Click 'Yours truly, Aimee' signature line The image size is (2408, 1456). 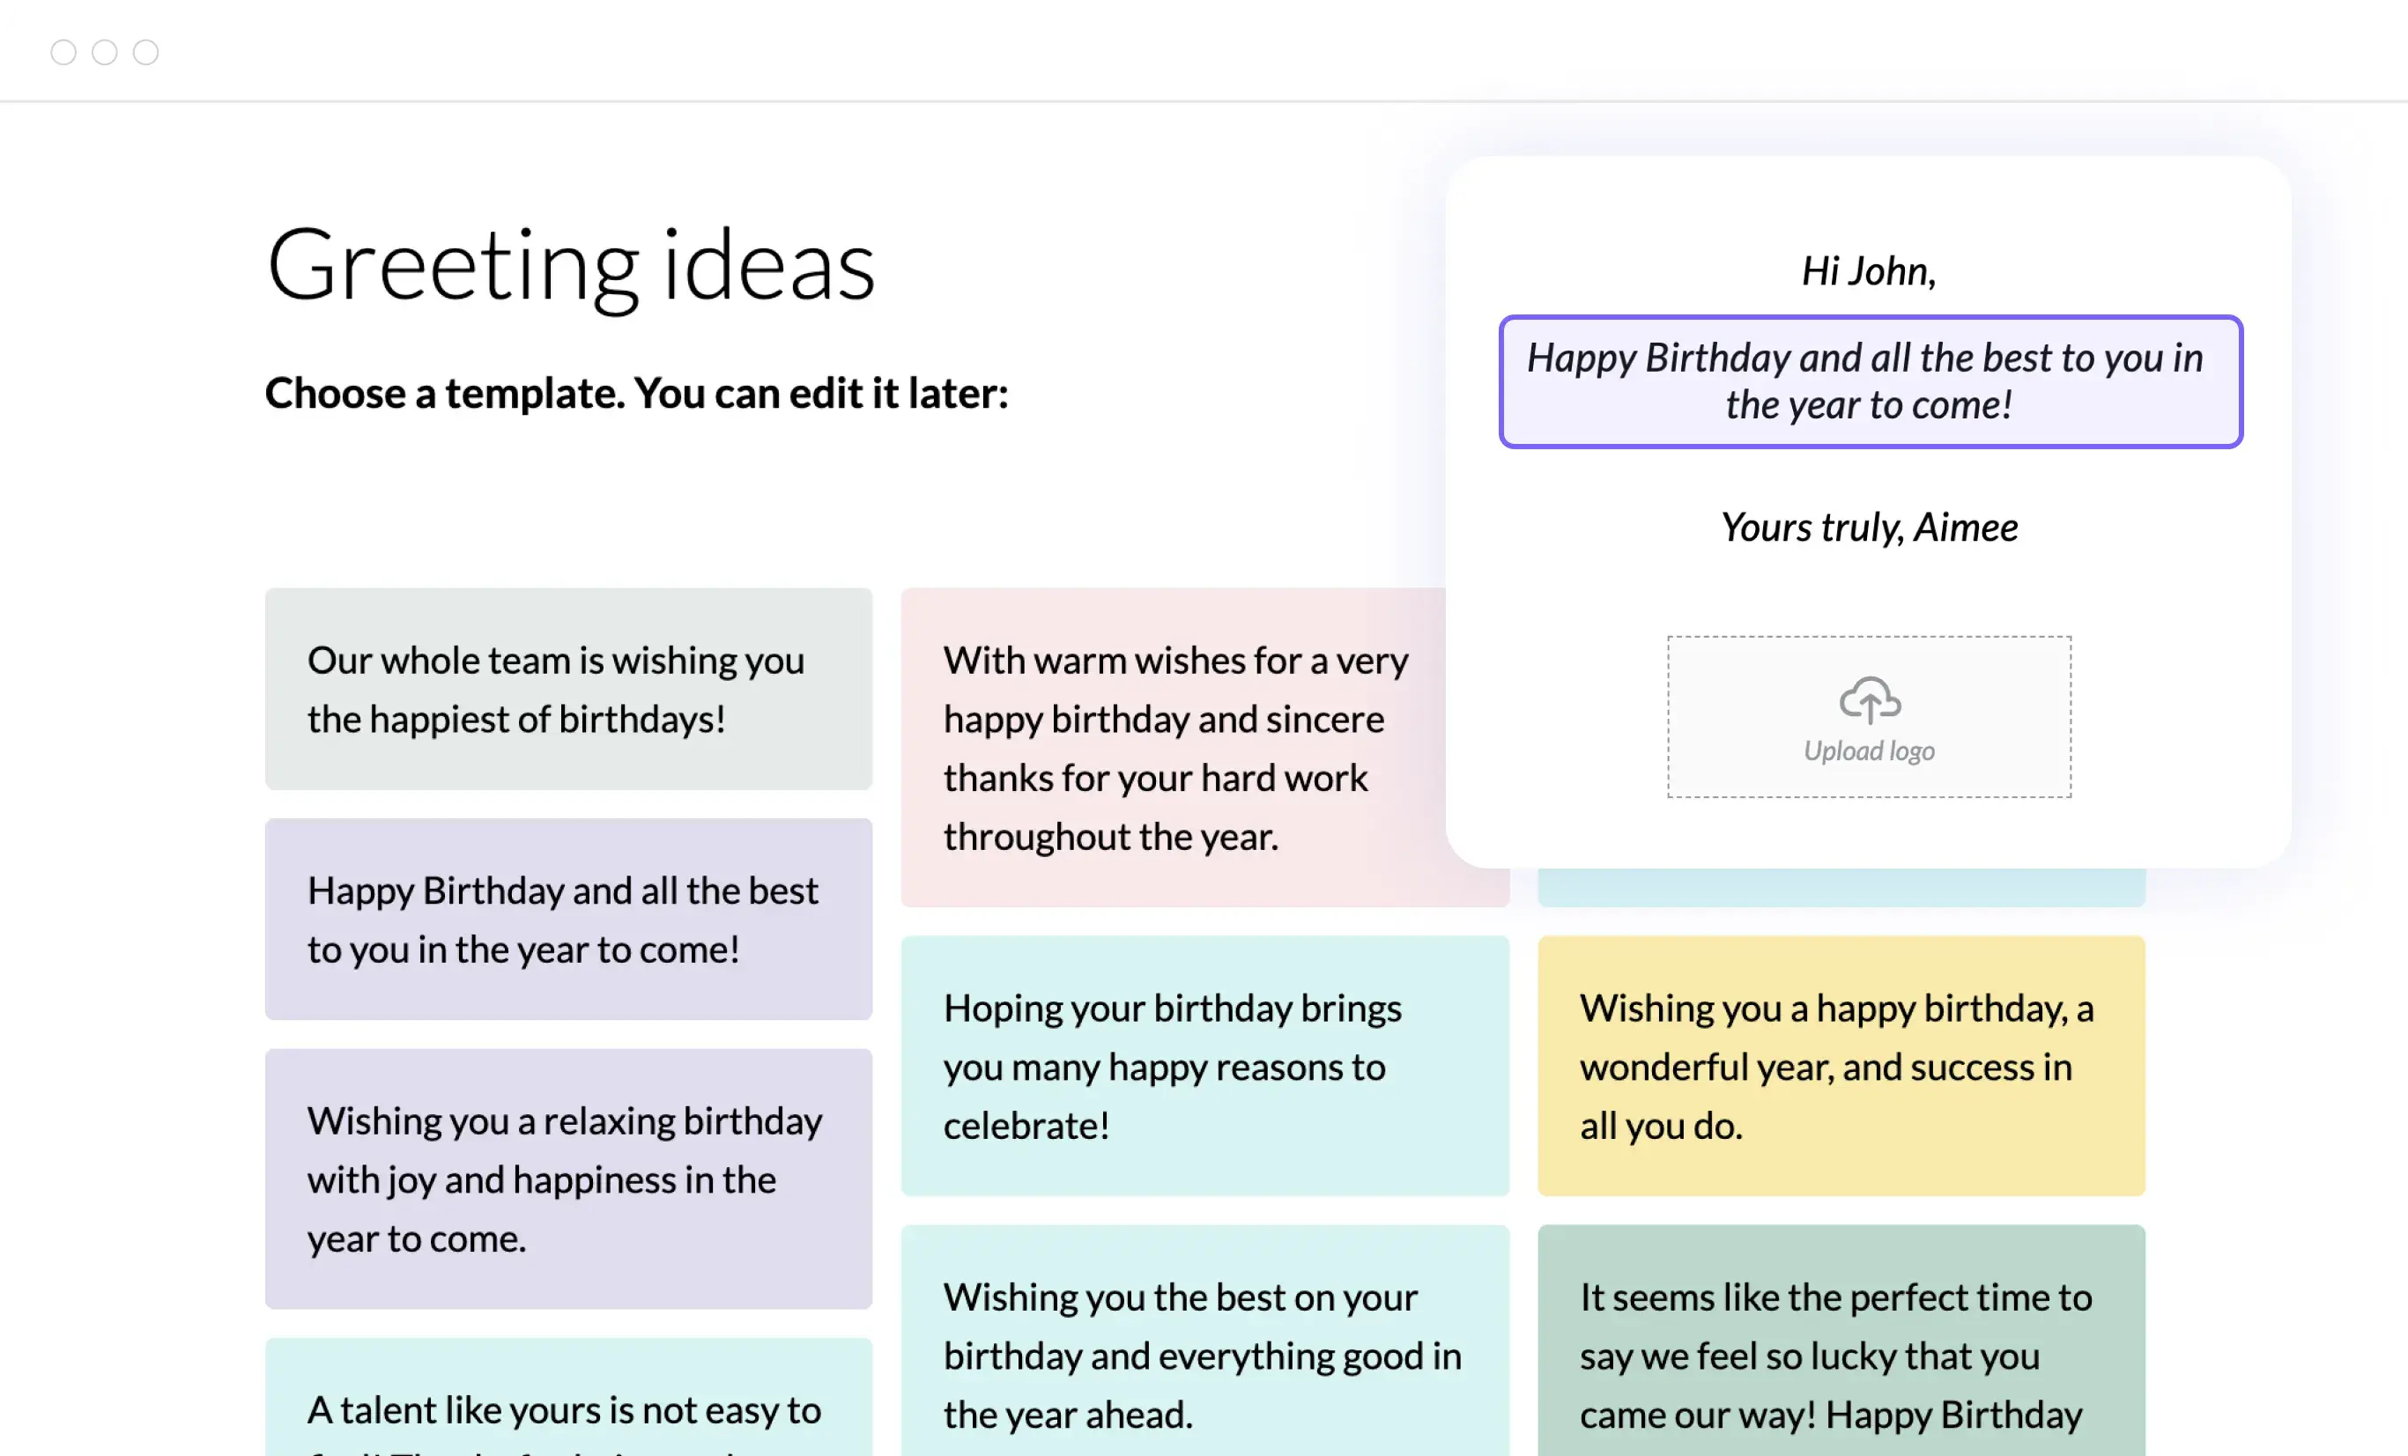(x=1869, y=527)
